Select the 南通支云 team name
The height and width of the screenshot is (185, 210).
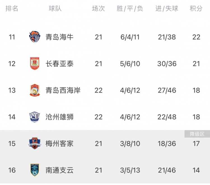(59, 170)
